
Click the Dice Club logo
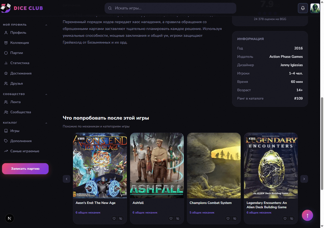(22, 8)
